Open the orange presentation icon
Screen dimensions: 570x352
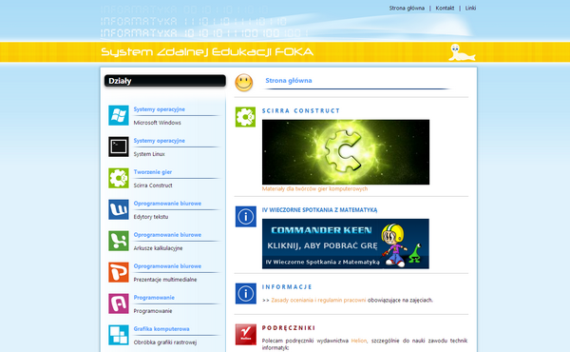pyautogui.click(x=119, y=272)
